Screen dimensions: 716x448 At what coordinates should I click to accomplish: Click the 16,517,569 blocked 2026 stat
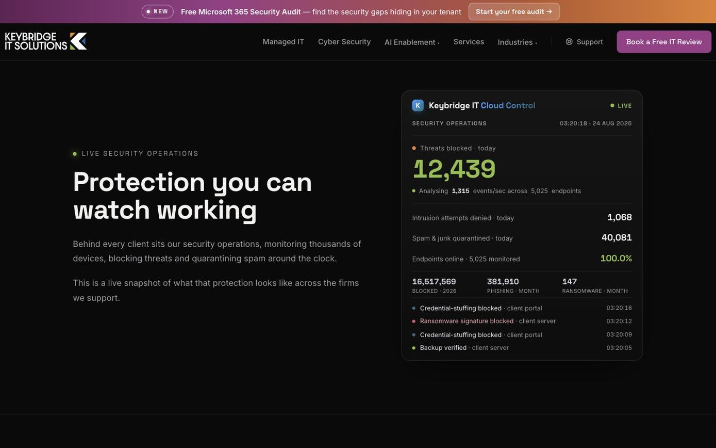pyautogui.click(x=434, y=285)
